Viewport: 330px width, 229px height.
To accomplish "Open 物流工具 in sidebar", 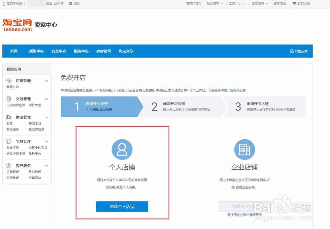I will coord(35,123).
